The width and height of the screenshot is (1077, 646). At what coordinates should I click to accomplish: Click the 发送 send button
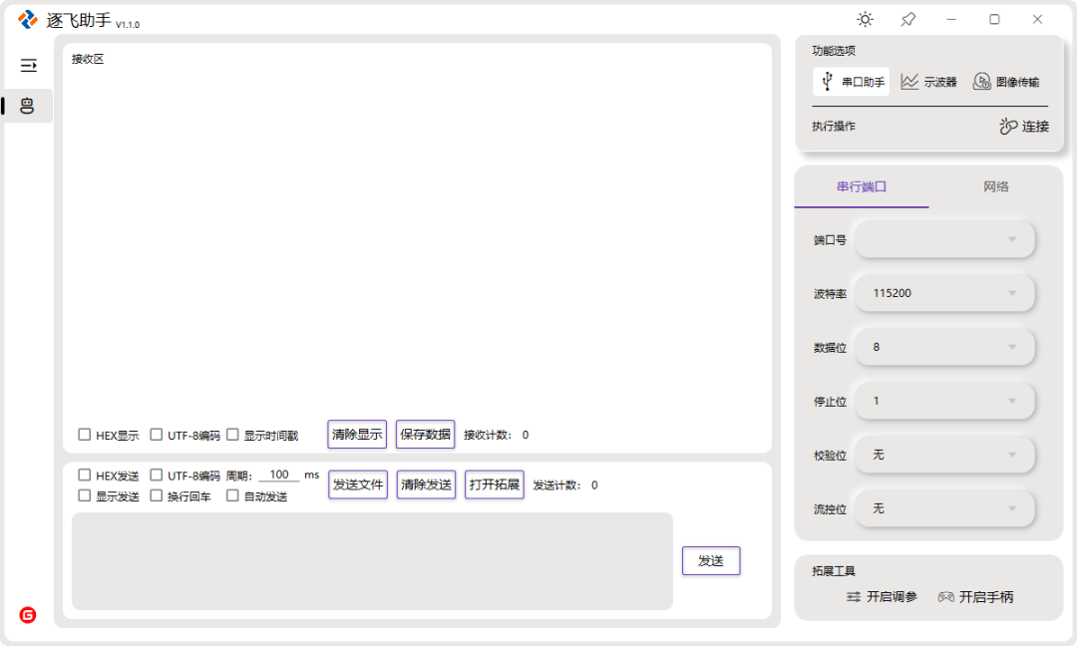710,560
